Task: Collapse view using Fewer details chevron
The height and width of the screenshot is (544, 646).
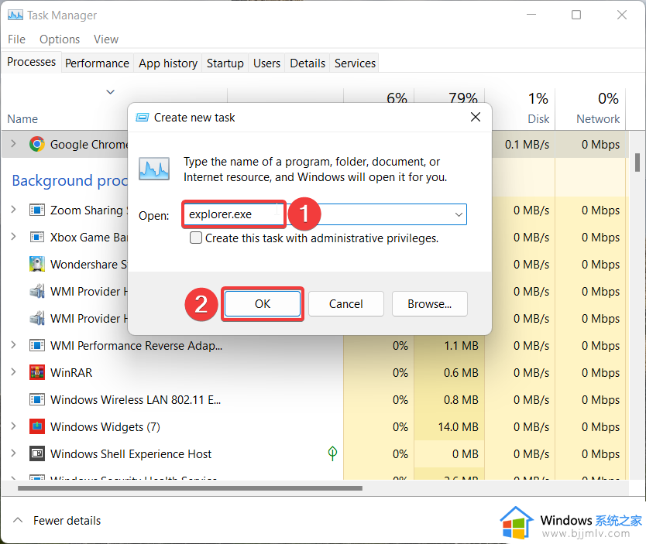Action: pos(18,520)
